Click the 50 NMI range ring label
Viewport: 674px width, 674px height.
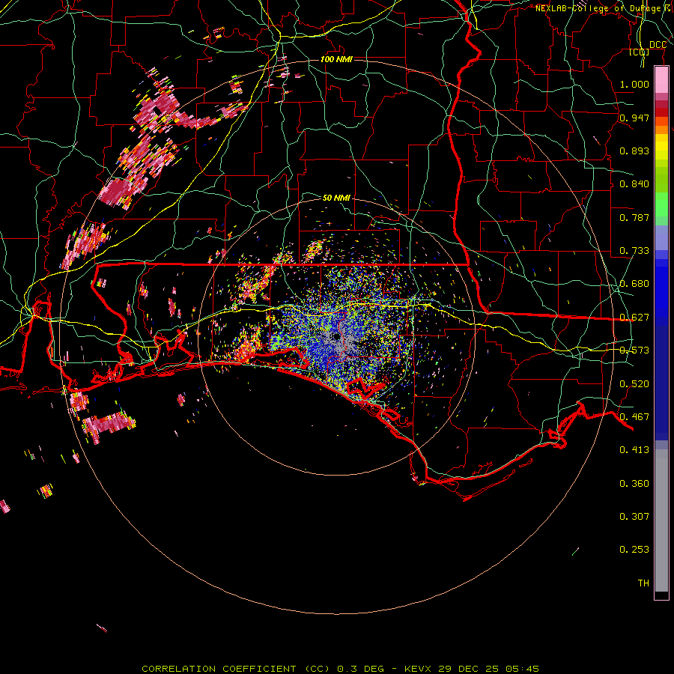coord(336,198)
